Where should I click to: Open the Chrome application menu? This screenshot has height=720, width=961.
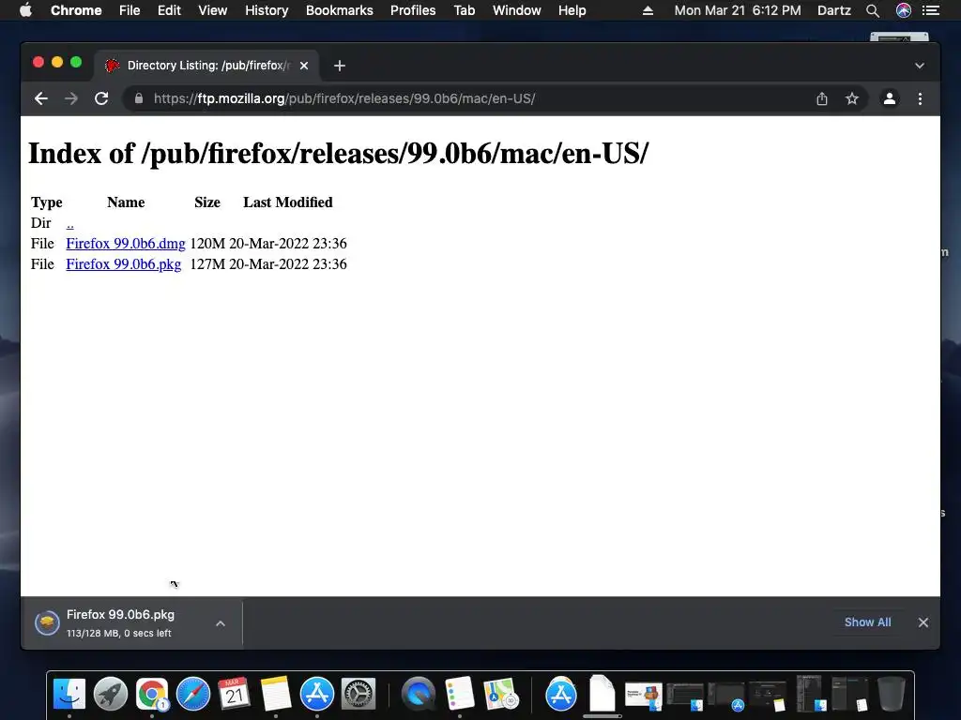pyautogui.click(x=76, y=10)
